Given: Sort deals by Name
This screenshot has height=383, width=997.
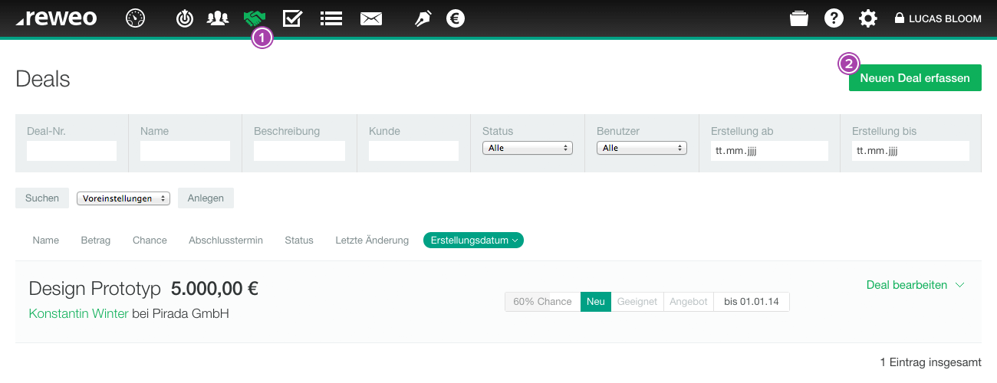Looking at the screenshot, I should pyautogui.click(x=46, y=240).
